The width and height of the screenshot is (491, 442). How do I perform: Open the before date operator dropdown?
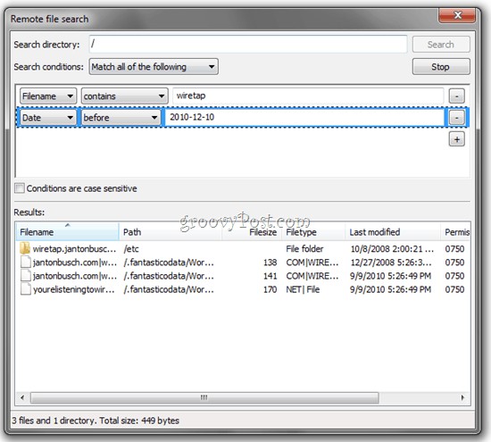coord(121,118)
